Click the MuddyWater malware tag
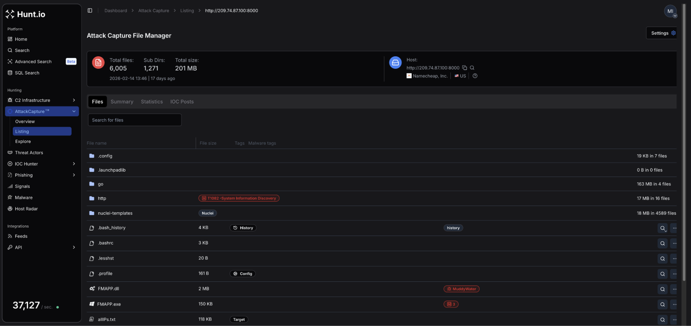This screenshot has width=691, height=326. (461, 289)
